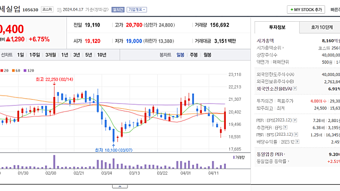The height and width of the screenshot is (191, 340).
Task: Click the 저가 19,000 value
Action: tap(134, 41)
